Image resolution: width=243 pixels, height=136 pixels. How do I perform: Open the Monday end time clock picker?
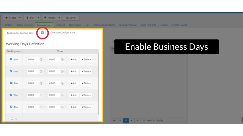[x=62, y=72]
